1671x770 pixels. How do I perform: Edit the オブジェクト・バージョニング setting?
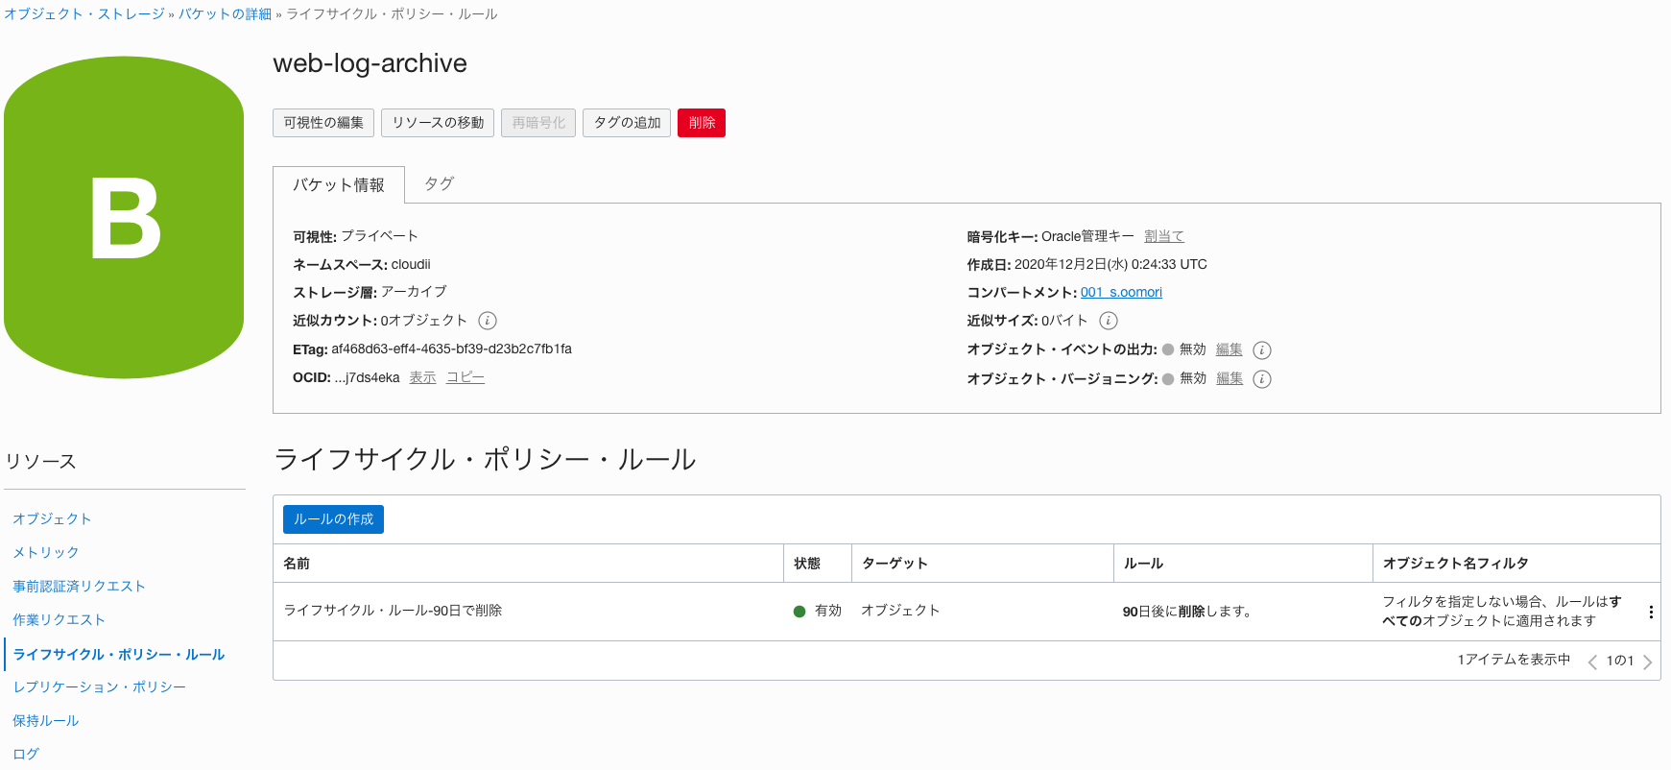tap(1229, 378)
